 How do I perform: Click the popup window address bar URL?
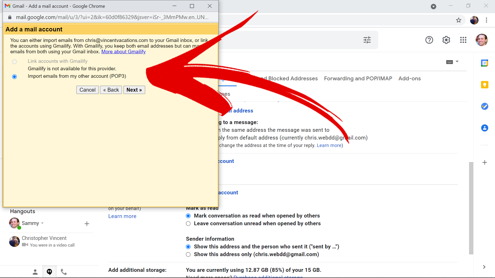(112, 17)
